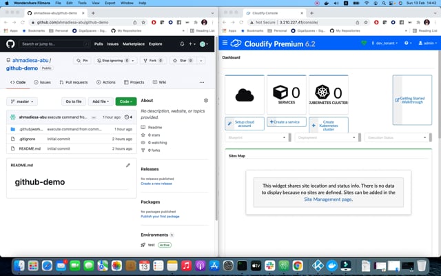
Task: Click the Cloudify console address bar
Action: tap(305, 23)
